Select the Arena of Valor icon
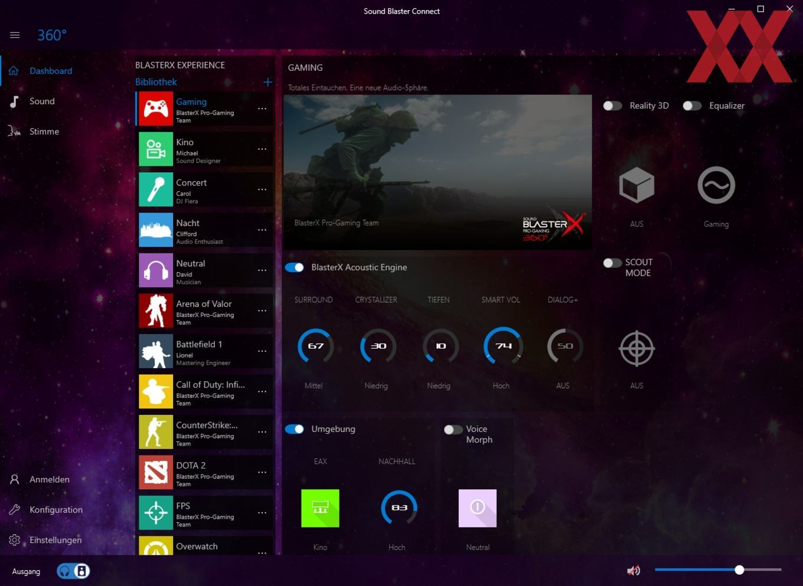This screenshot has height=586, width=803. click(x=156, y=310)
